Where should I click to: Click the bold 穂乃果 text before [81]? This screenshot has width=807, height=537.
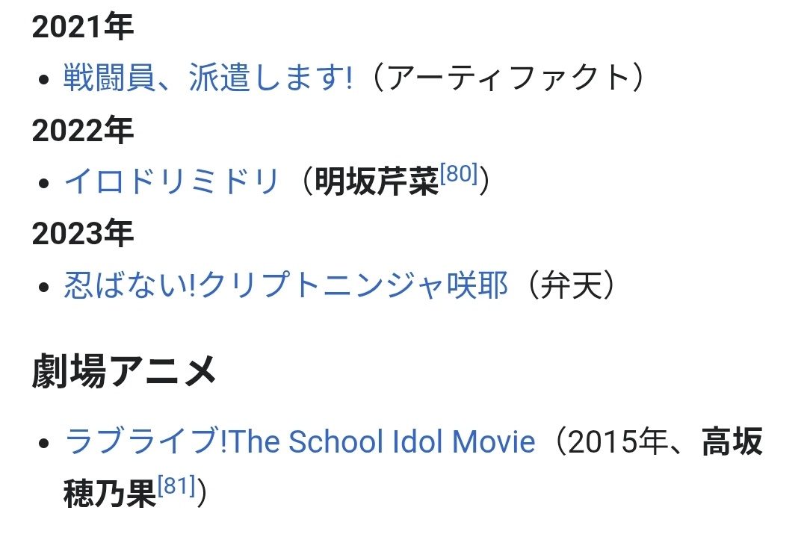pos(110,493)
